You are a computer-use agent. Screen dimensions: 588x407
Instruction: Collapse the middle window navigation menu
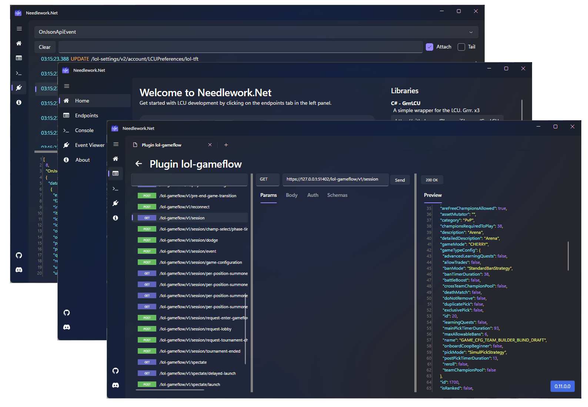(67, 86)
